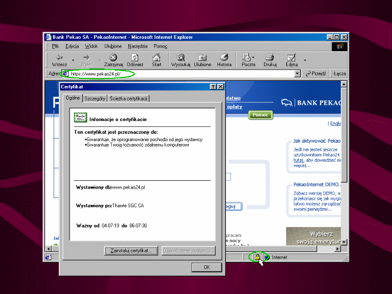
Task: Click the Łącza links toolbar label
Action: (340, 73)
